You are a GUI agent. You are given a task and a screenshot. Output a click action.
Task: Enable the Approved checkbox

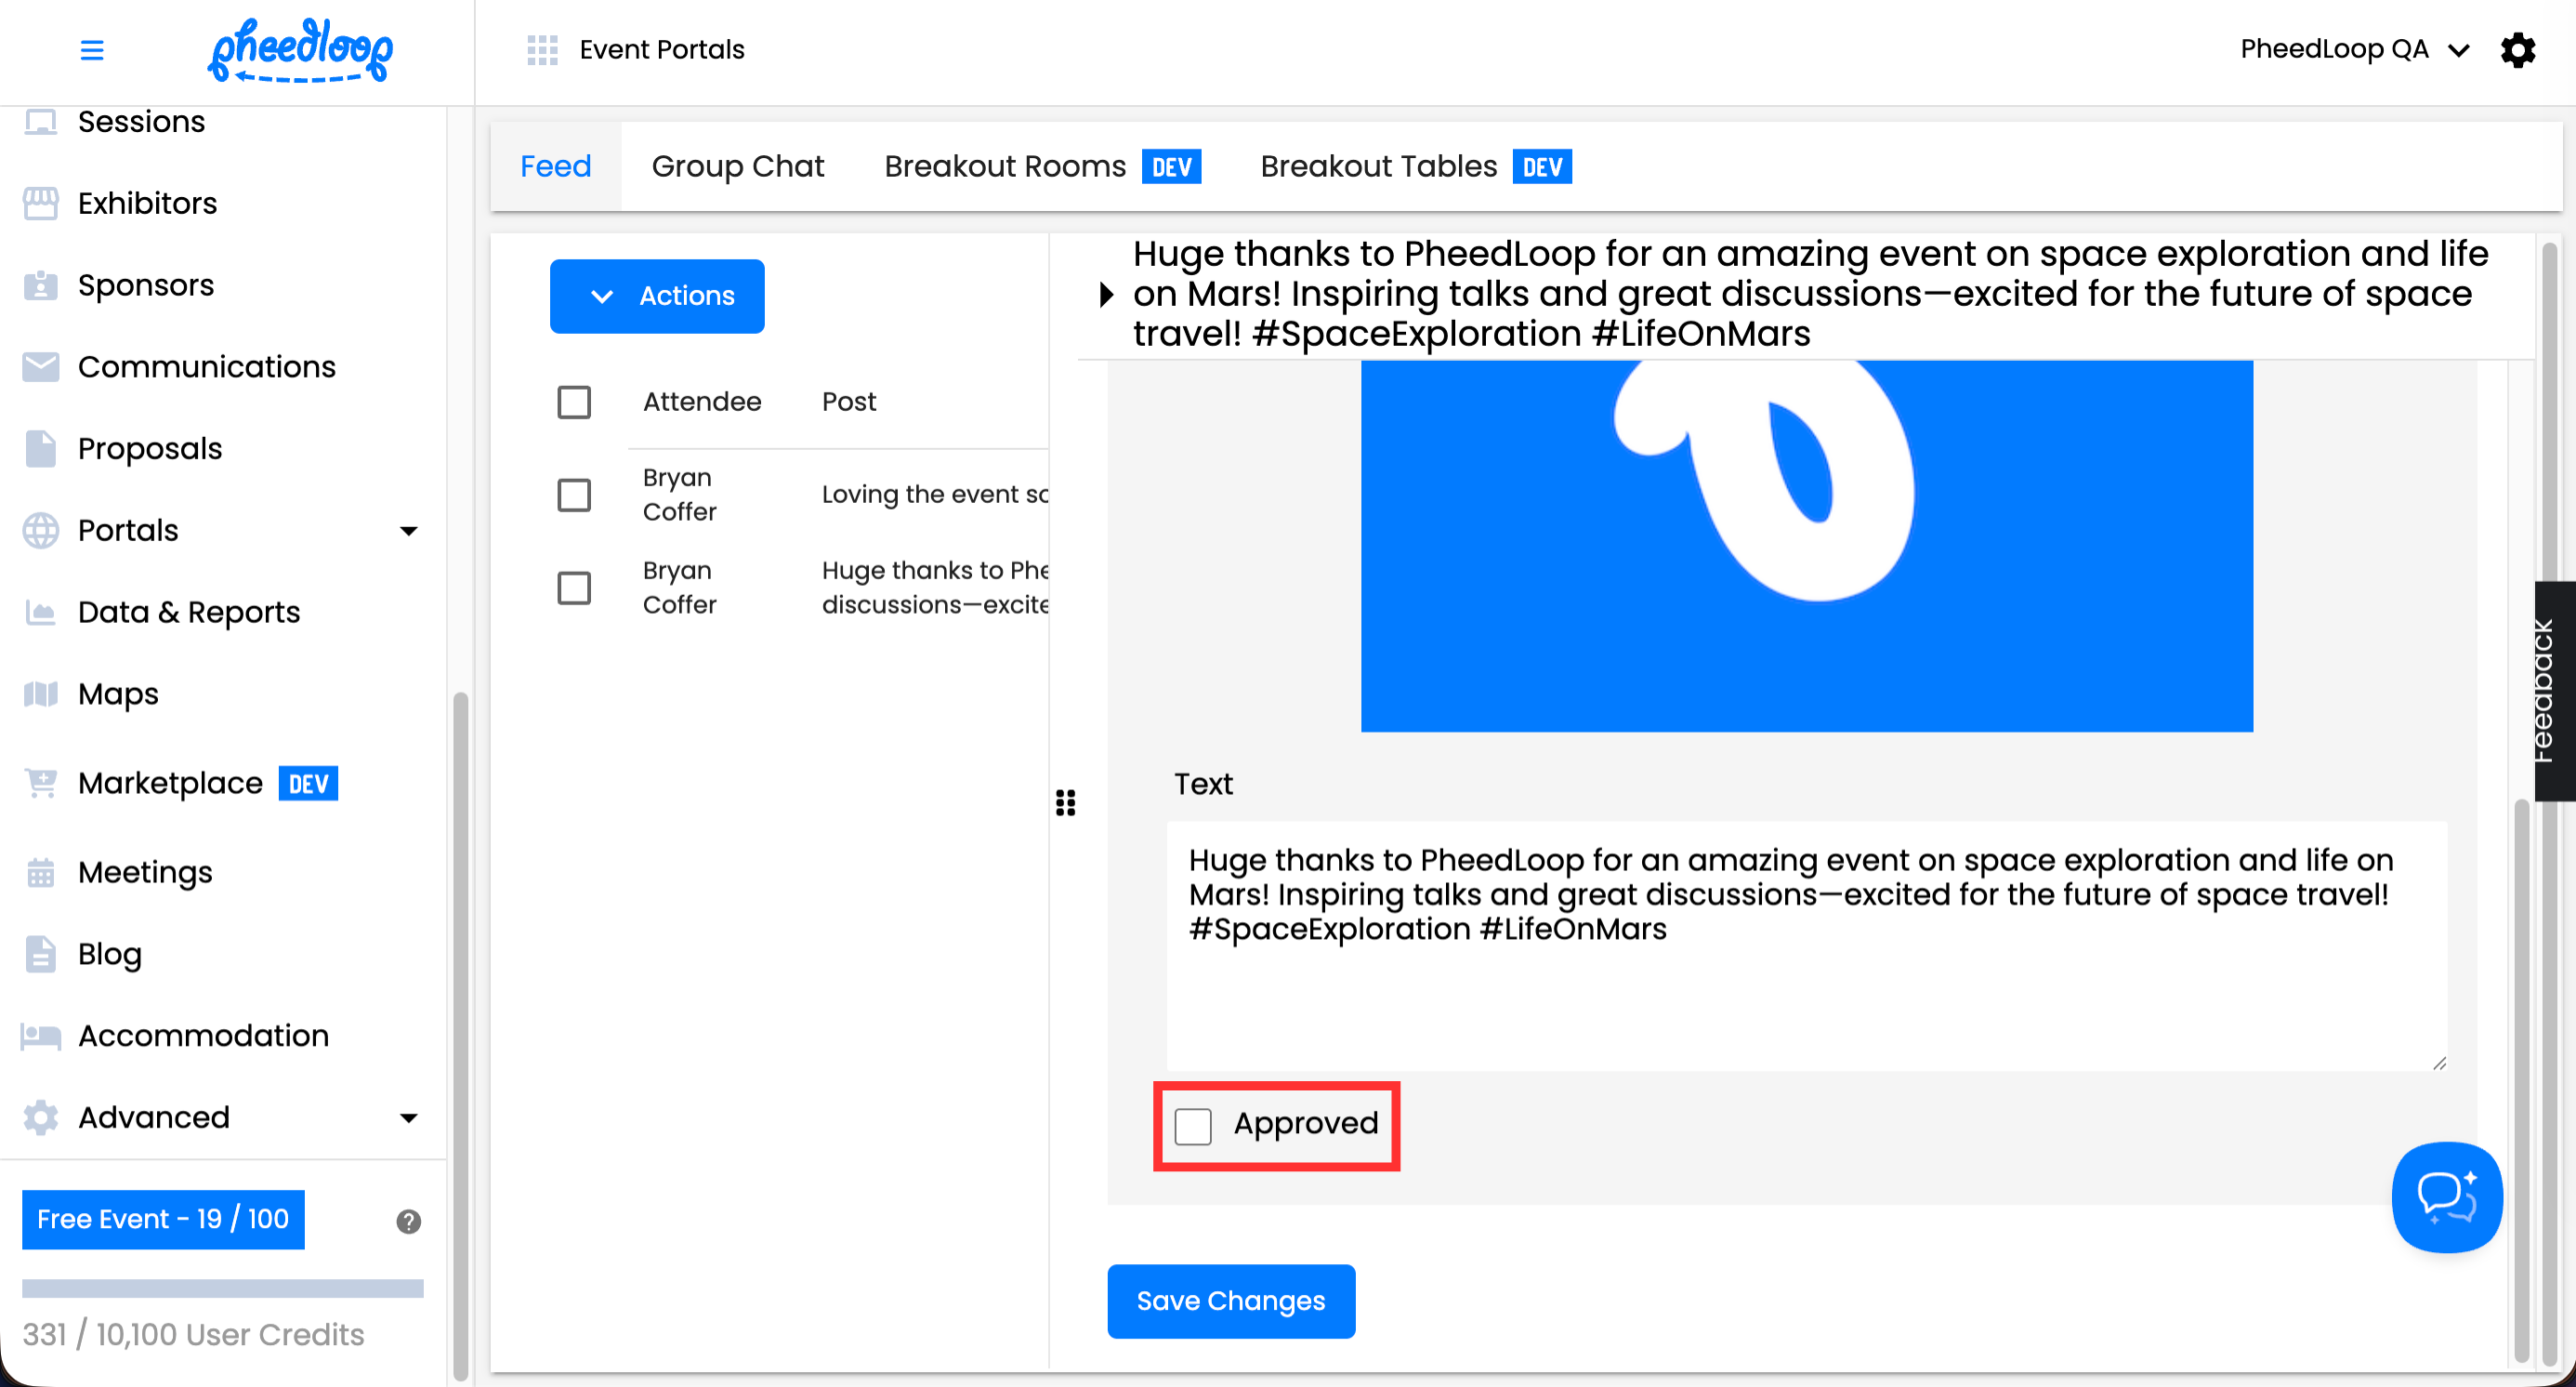click(x=1193, y=1125)
